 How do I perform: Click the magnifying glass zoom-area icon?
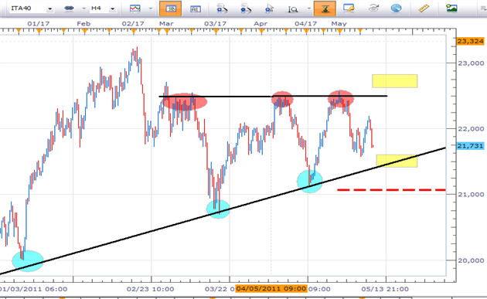[292, 9]
